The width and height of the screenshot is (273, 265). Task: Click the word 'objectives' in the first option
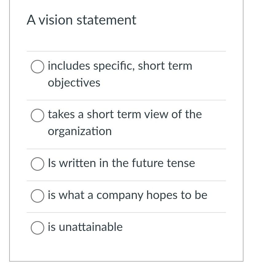[74, 82]
